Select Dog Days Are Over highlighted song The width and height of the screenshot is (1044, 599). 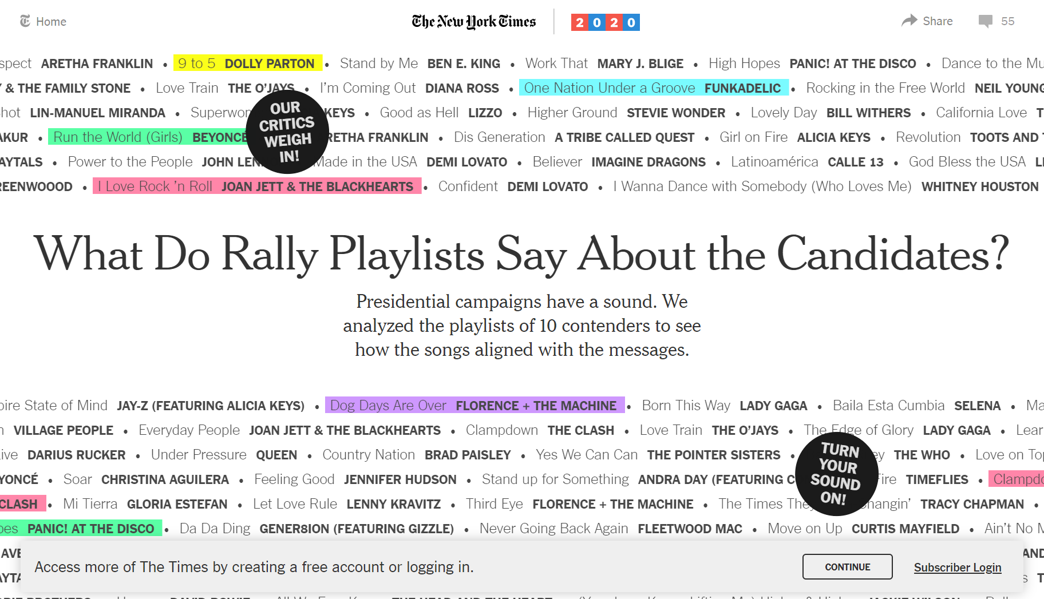(x=474, y=405)
